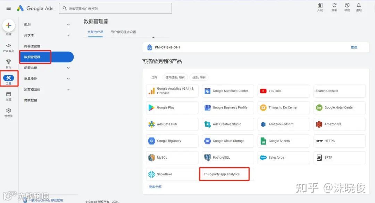Click the 搜索全部 link
Screen dimensions: 375x203
tap(155, 187)
